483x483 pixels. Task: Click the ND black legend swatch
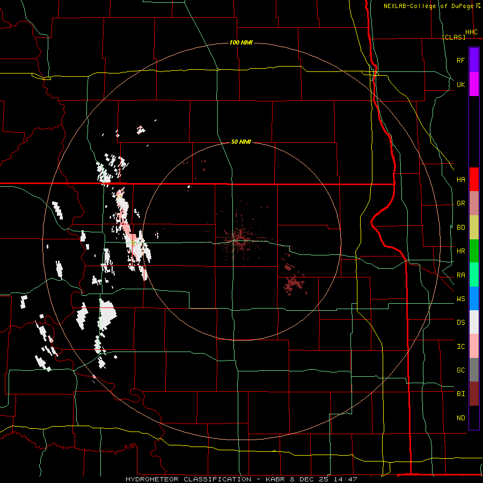tap(474, 418)
